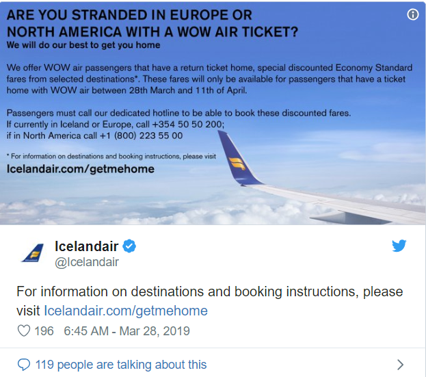The height and width of the screenshot is (377, 426).
Task: Open the Icelandair display name
Action: (87, 246)
